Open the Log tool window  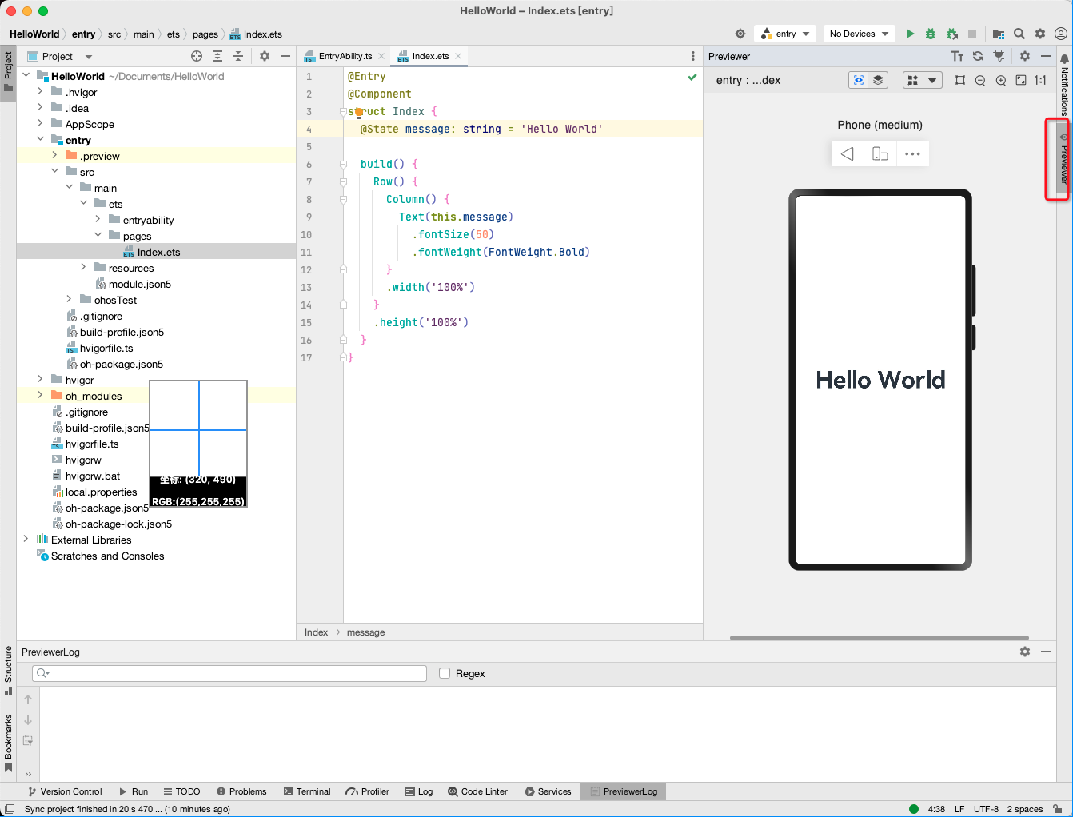coord(419,791)
